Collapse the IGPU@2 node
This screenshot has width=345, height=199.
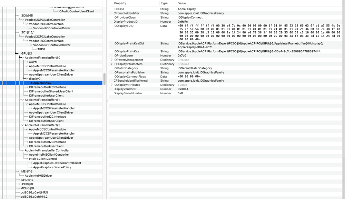[18, 54]
